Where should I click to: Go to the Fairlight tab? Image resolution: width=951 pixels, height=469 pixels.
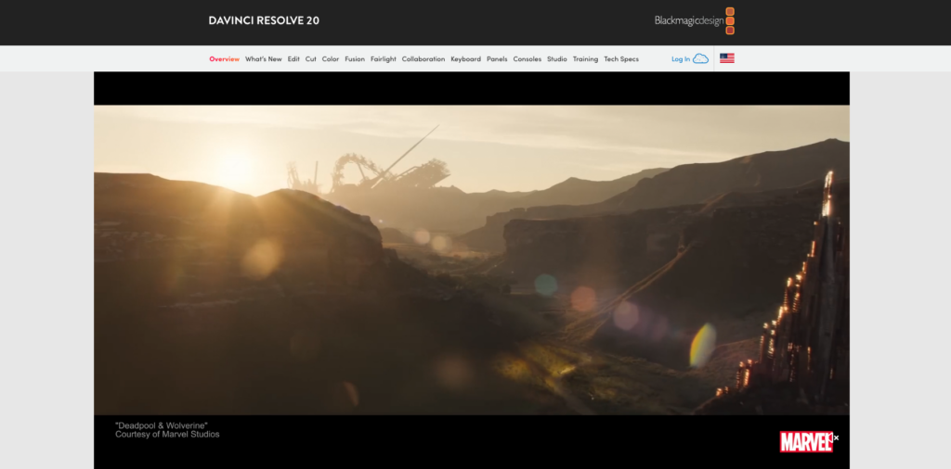384,59
